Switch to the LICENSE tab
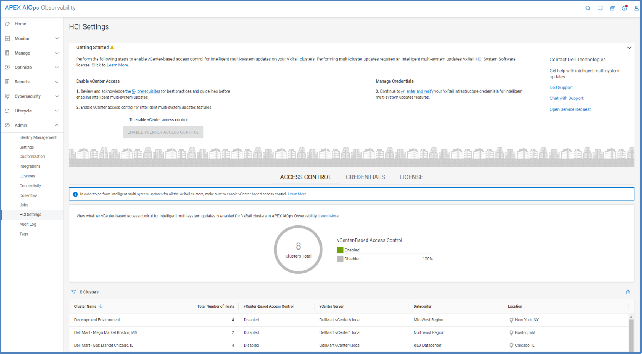642x354 pixels. [411, 177]
